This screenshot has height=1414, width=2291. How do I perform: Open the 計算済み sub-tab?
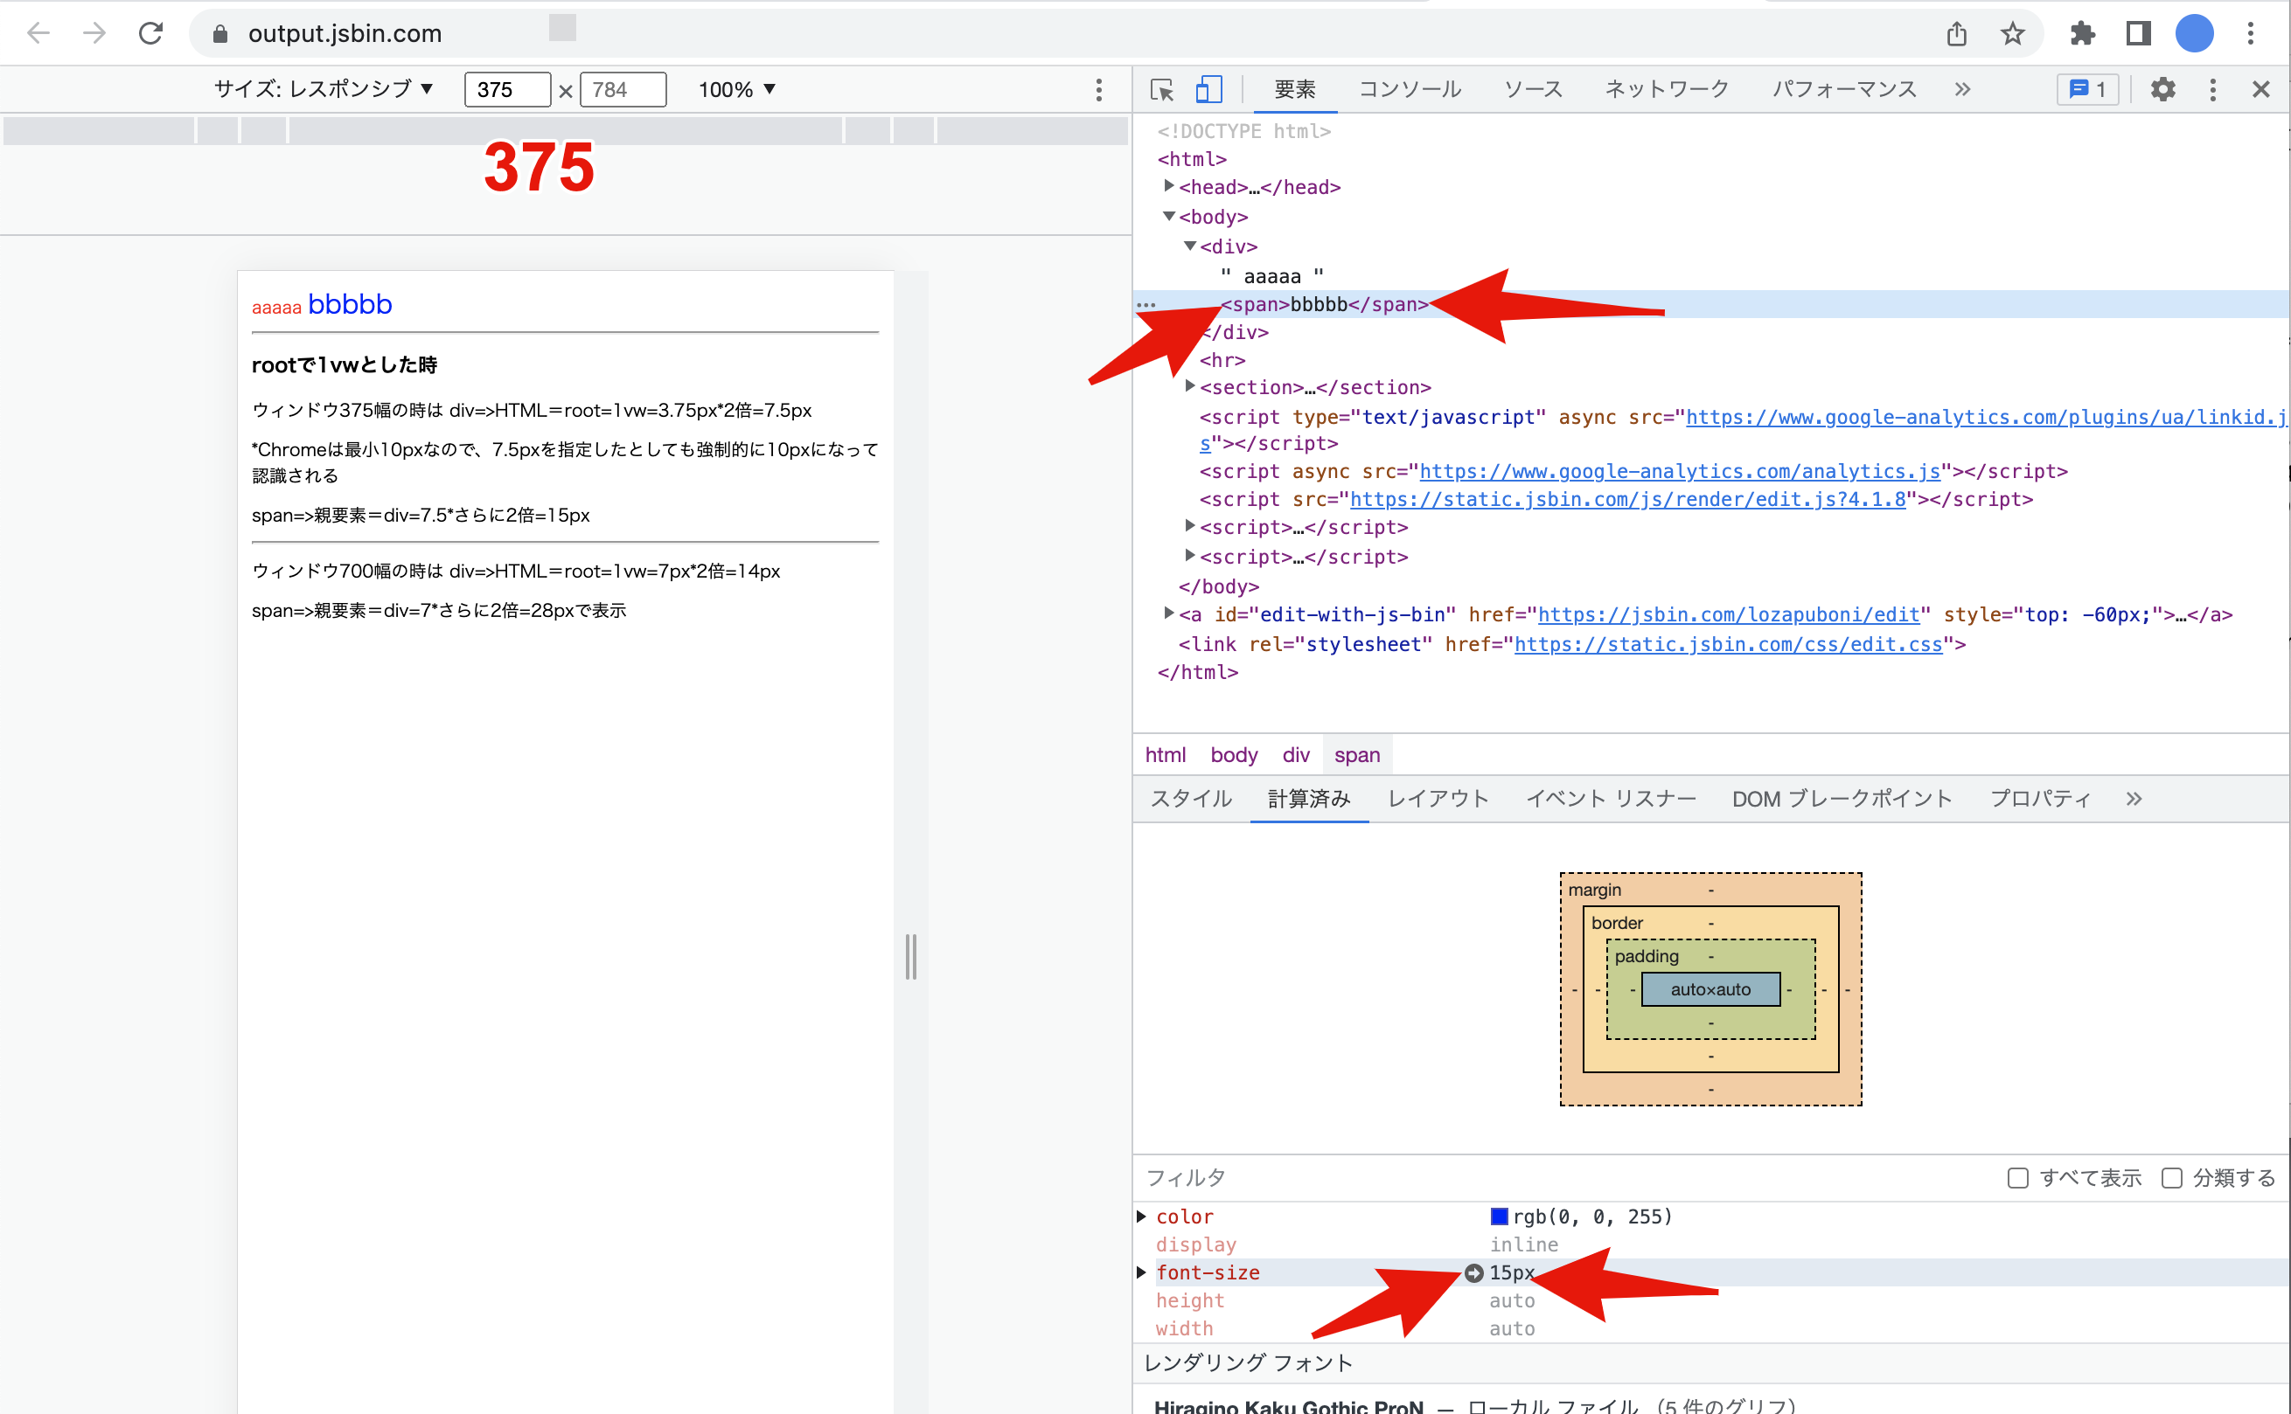pyautogui.click(x=1309, y=799)
